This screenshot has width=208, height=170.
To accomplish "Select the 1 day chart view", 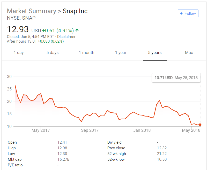I will pos(19,52).
